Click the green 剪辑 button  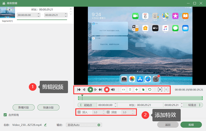point(191,125)
